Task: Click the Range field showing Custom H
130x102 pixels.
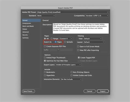Action: pyautogui.click(x=65, y=39)
